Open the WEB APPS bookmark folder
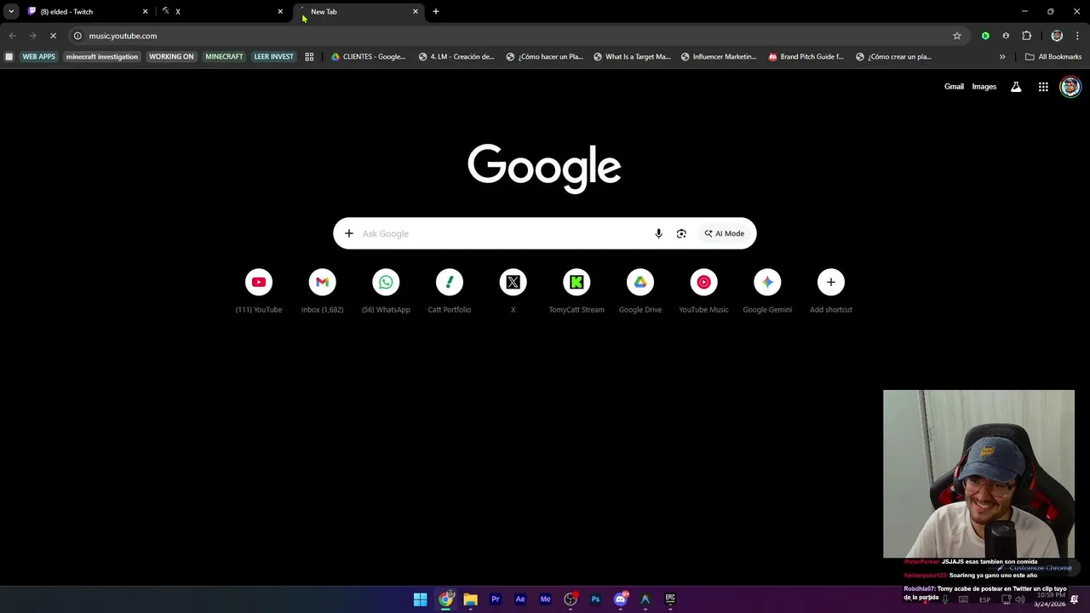 point(38,57)
